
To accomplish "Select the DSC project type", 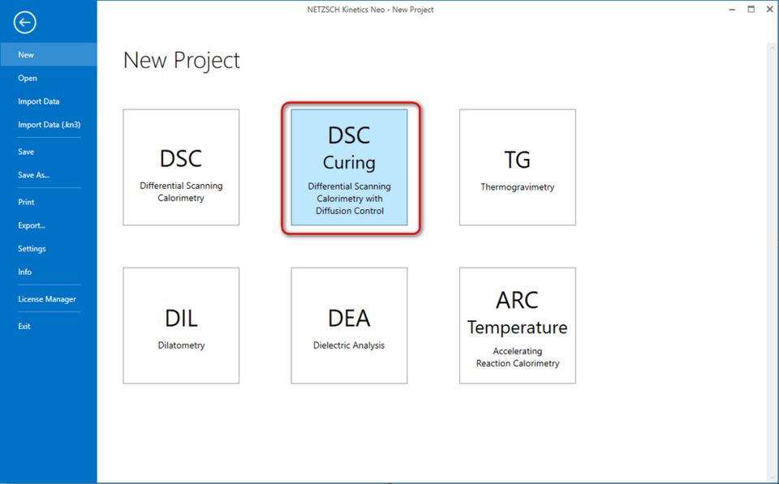I will (x=180, y=167).
